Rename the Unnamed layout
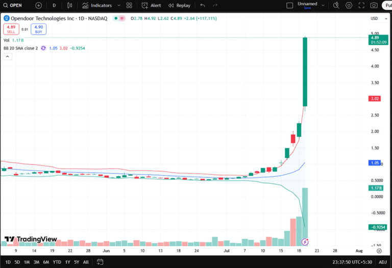Viewport: 392px width, 268px height. tap(307, 5)
